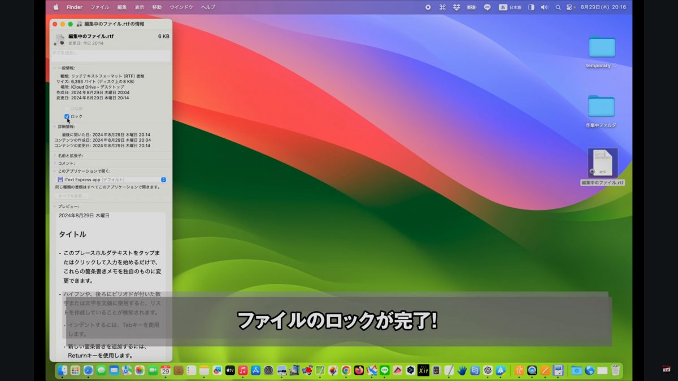
Task: Uncheck the ロック checkbox
Action: coord(67,116)
